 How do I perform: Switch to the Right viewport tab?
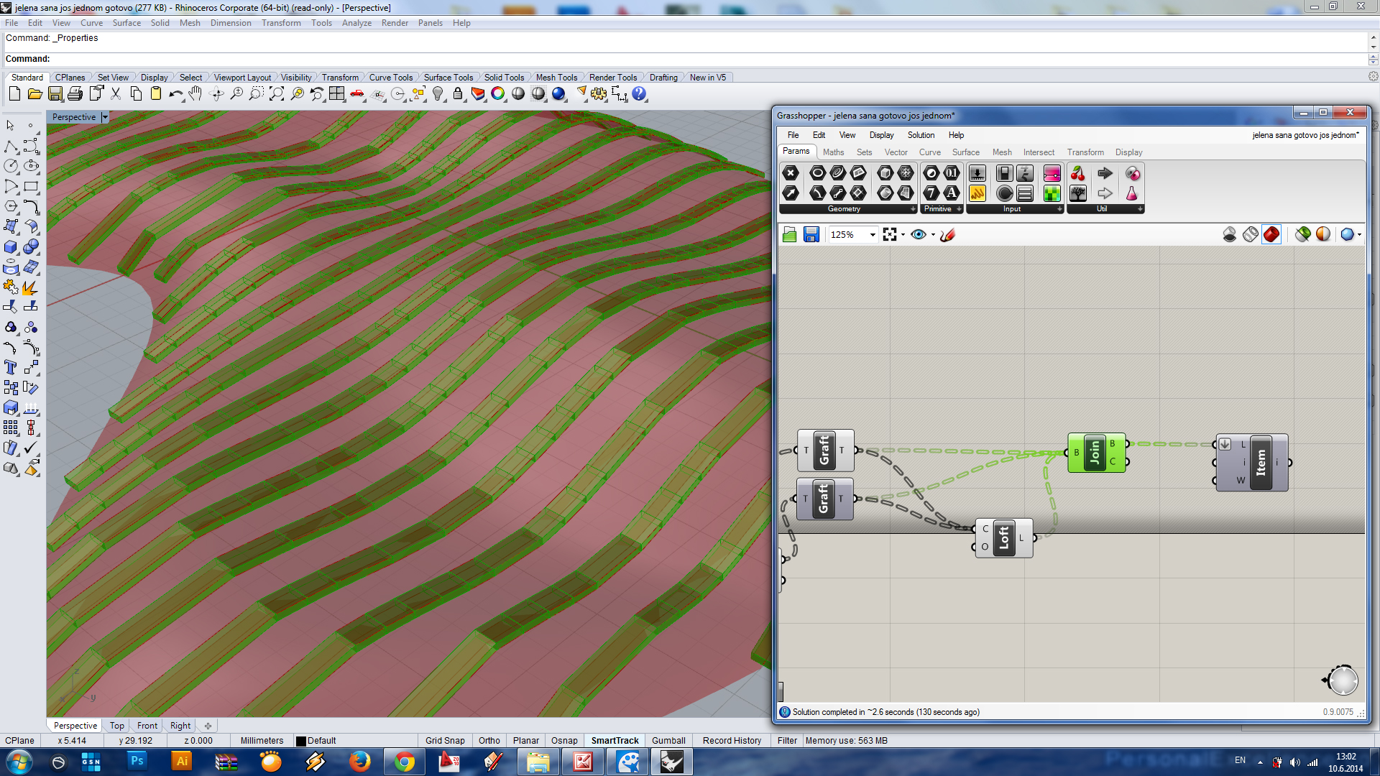[180, 726]
